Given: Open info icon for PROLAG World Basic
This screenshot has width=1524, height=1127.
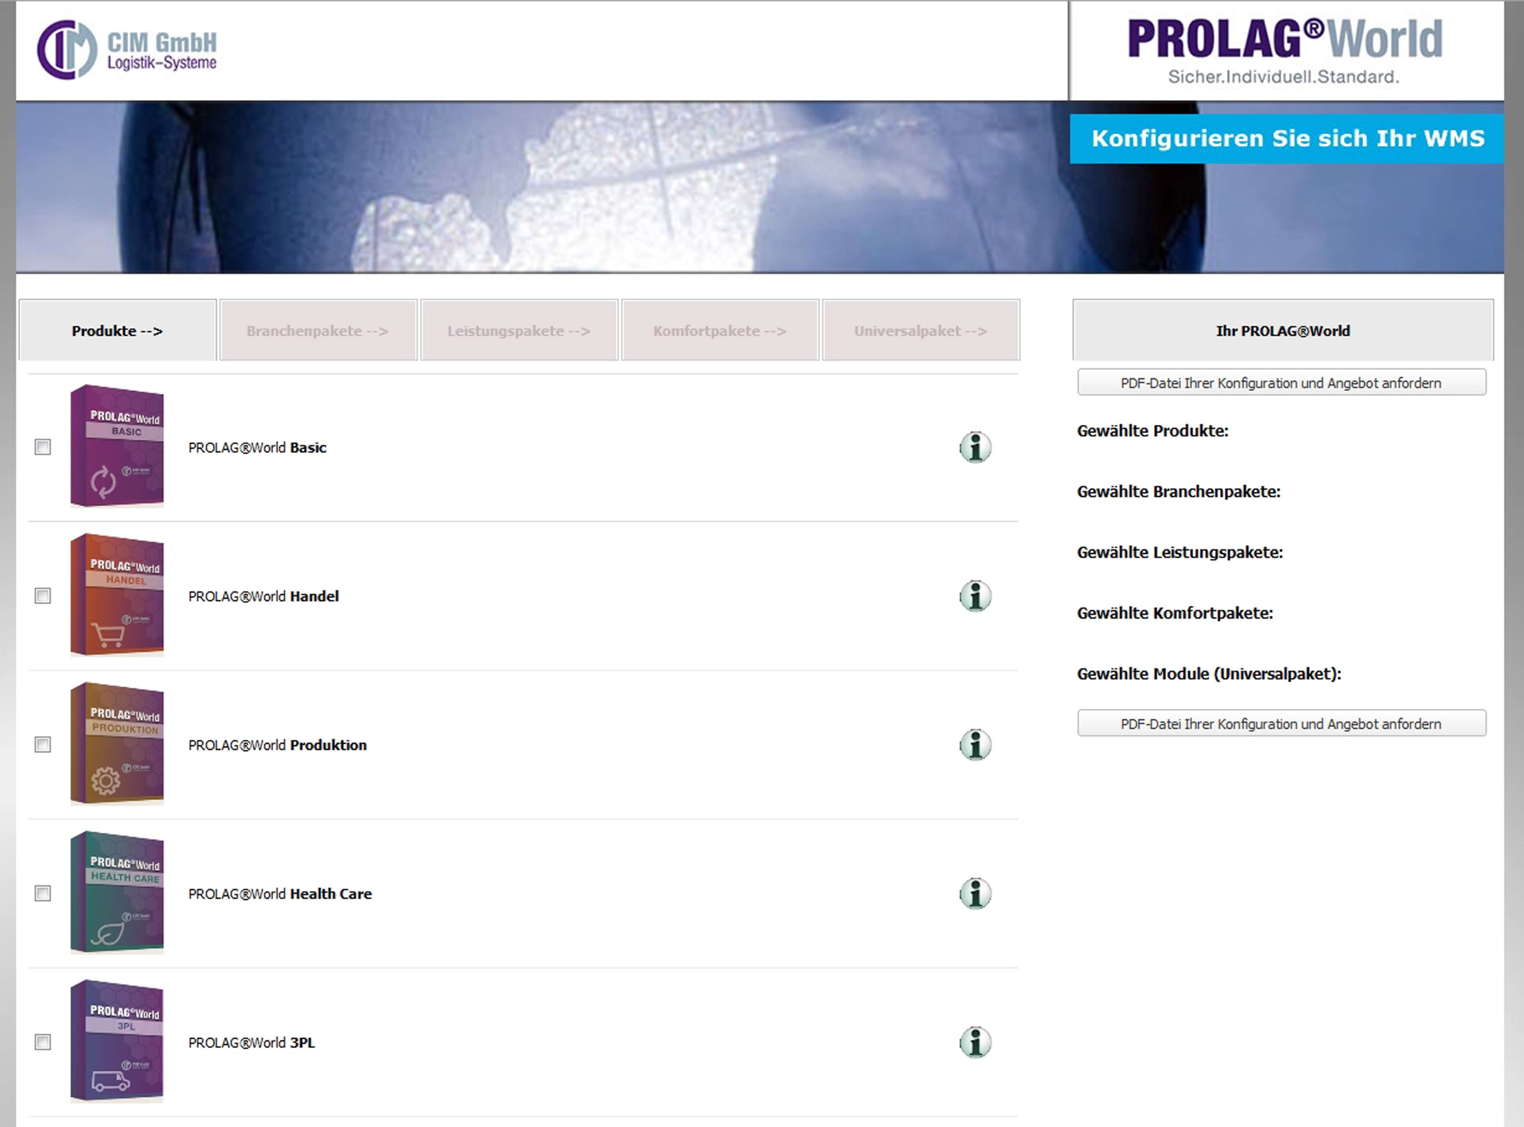Looking at the screenshot, I should tap(975, 447).
